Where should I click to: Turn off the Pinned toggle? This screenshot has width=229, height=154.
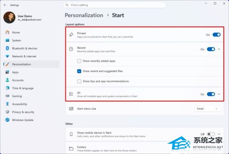click(216, 35)
